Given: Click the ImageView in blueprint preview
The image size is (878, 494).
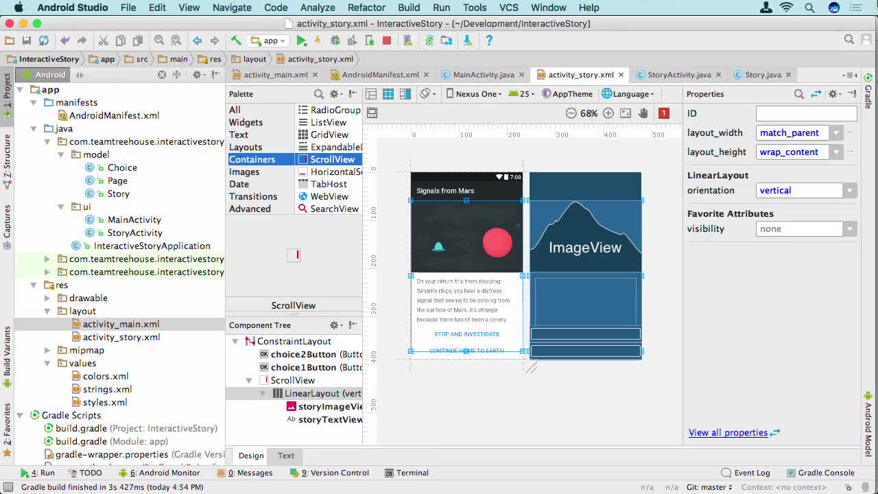Looking at the screenshot, I should [x=585, y=236].
